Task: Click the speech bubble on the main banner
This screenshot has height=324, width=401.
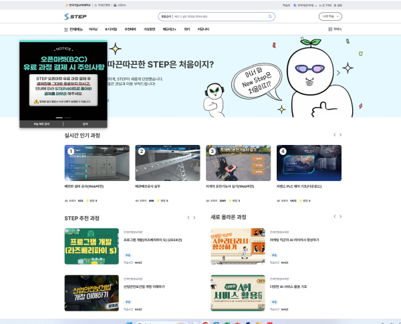Action: (x=257, y=82)
